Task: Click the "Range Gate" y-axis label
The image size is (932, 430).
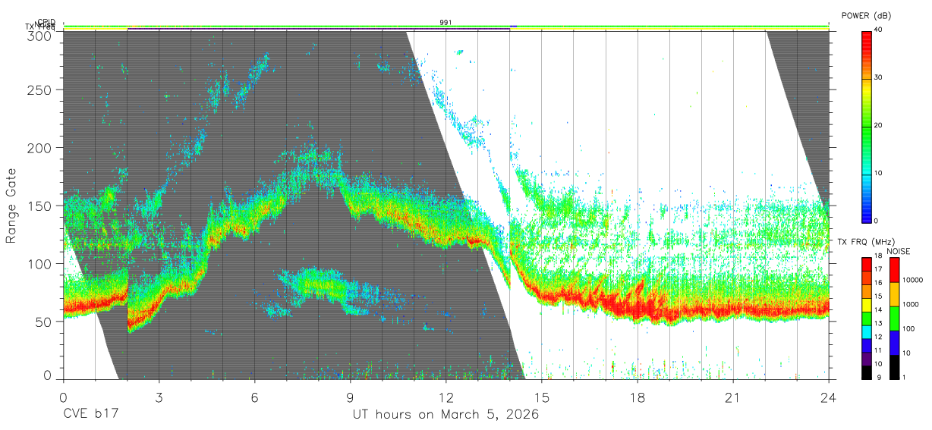Action: pyautogui.click(x=11, y=206)
